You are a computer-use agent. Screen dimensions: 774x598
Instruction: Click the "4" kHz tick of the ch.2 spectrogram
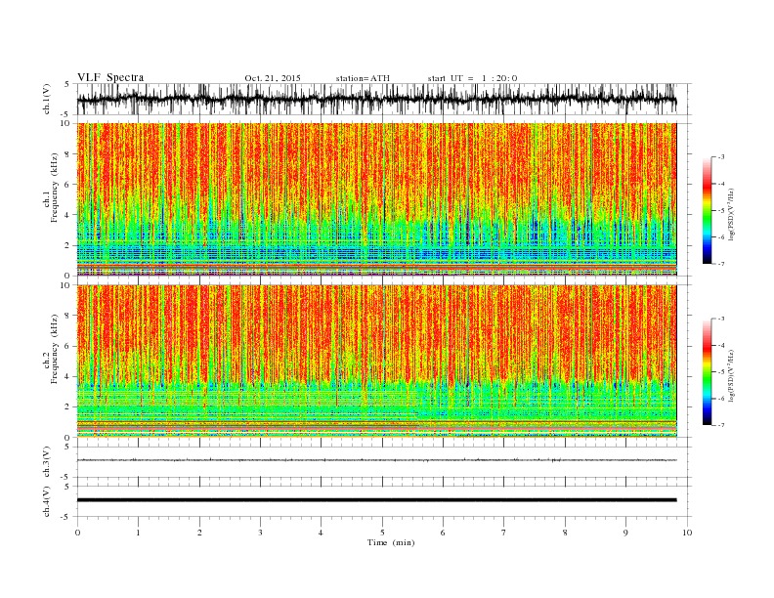[x=67, y=376]
